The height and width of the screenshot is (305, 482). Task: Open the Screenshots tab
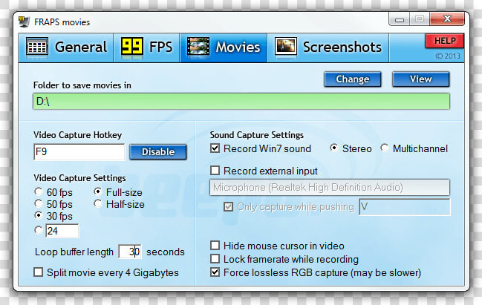[x=328, y=47]
